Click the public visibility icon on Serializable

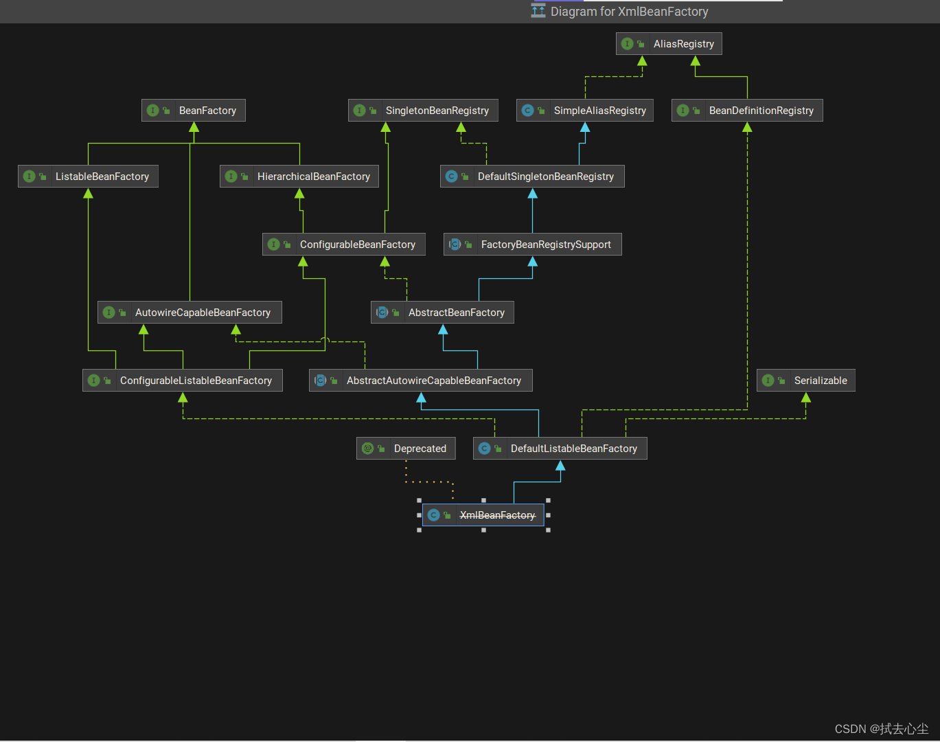coord(781,381)
